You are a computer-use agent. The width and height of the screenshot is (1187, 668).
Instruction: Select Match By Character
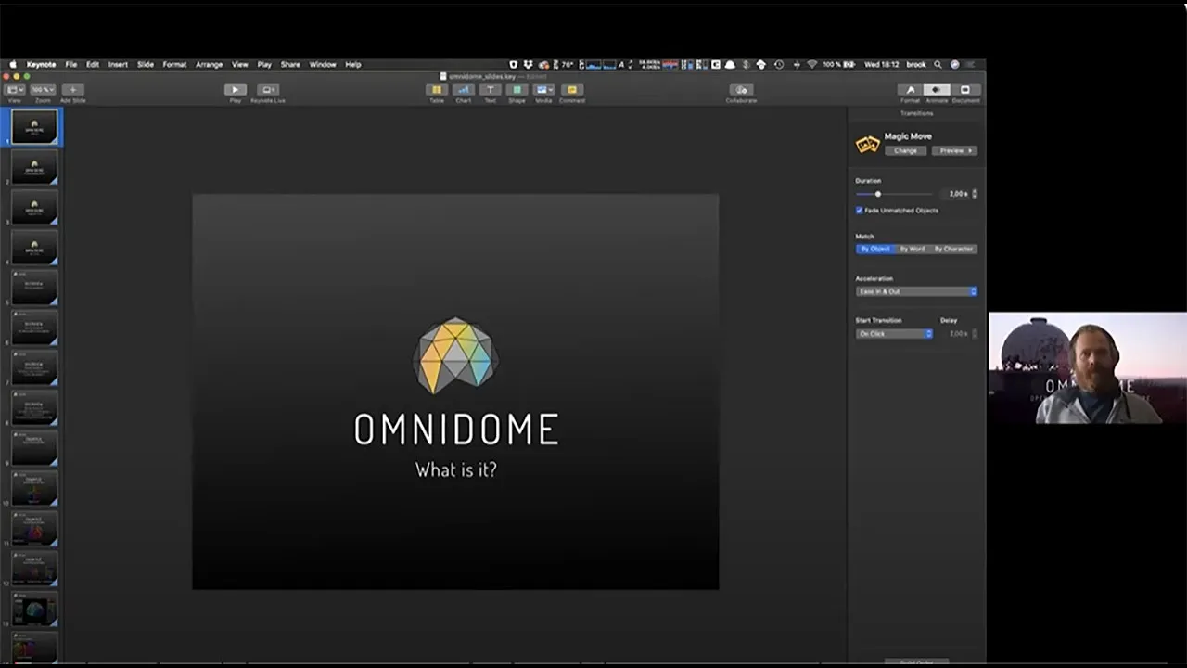pyautogui.click(x=953, y=249)
